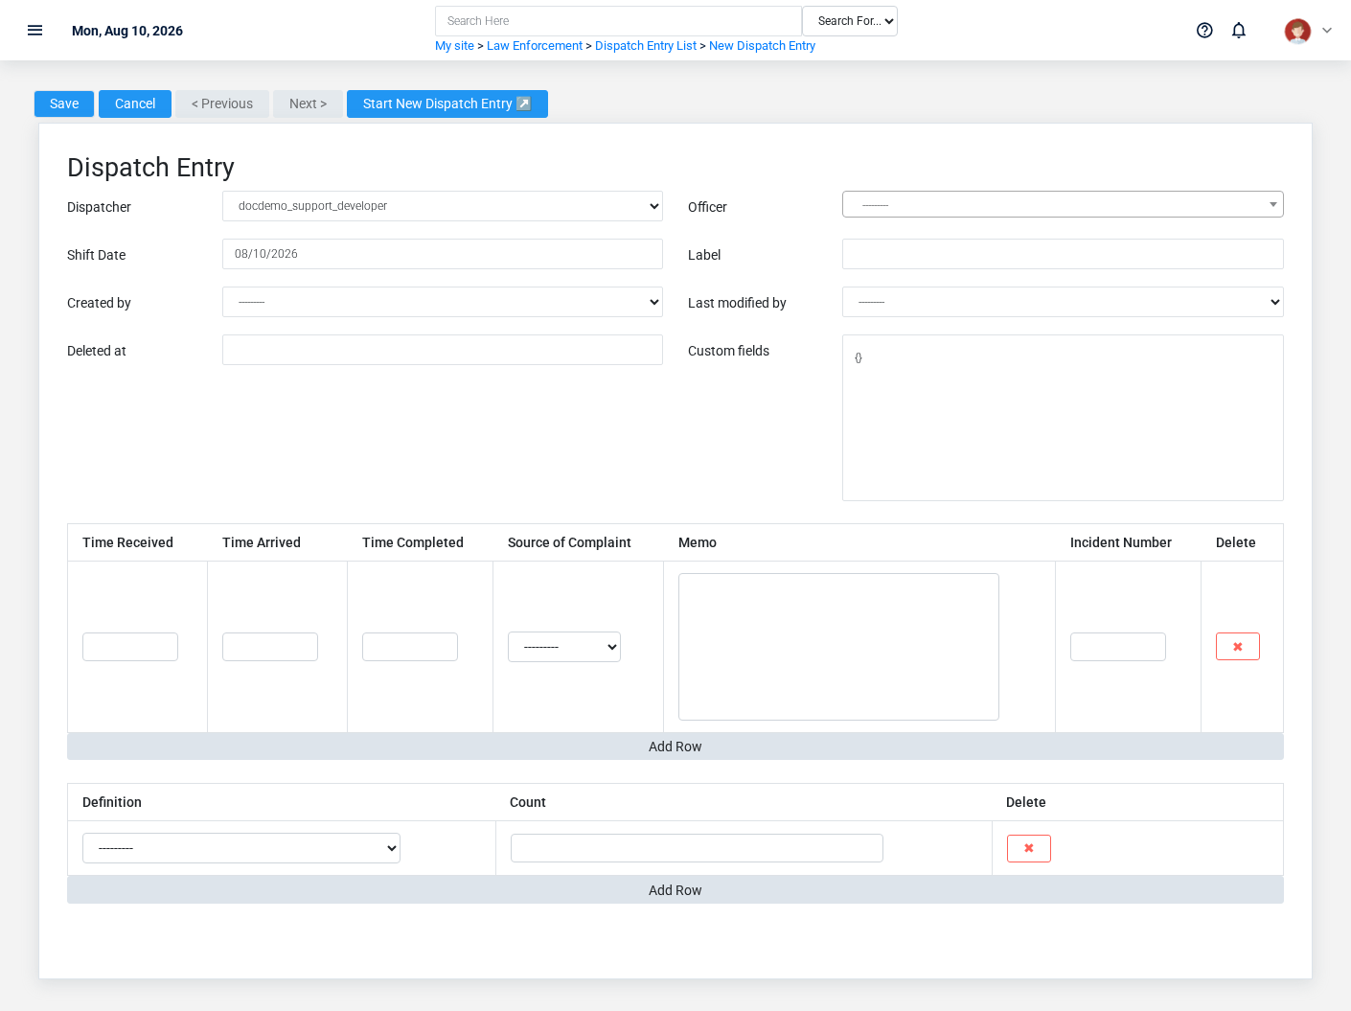Follow the My site breadcrumb link

pos(454,46)
